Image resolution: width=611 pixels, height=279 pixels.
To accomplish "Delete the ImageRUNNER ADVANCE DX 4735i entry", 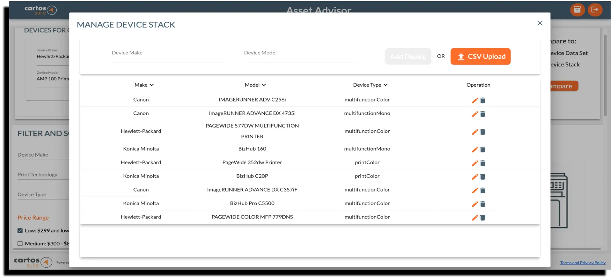I will coord(482,114).
